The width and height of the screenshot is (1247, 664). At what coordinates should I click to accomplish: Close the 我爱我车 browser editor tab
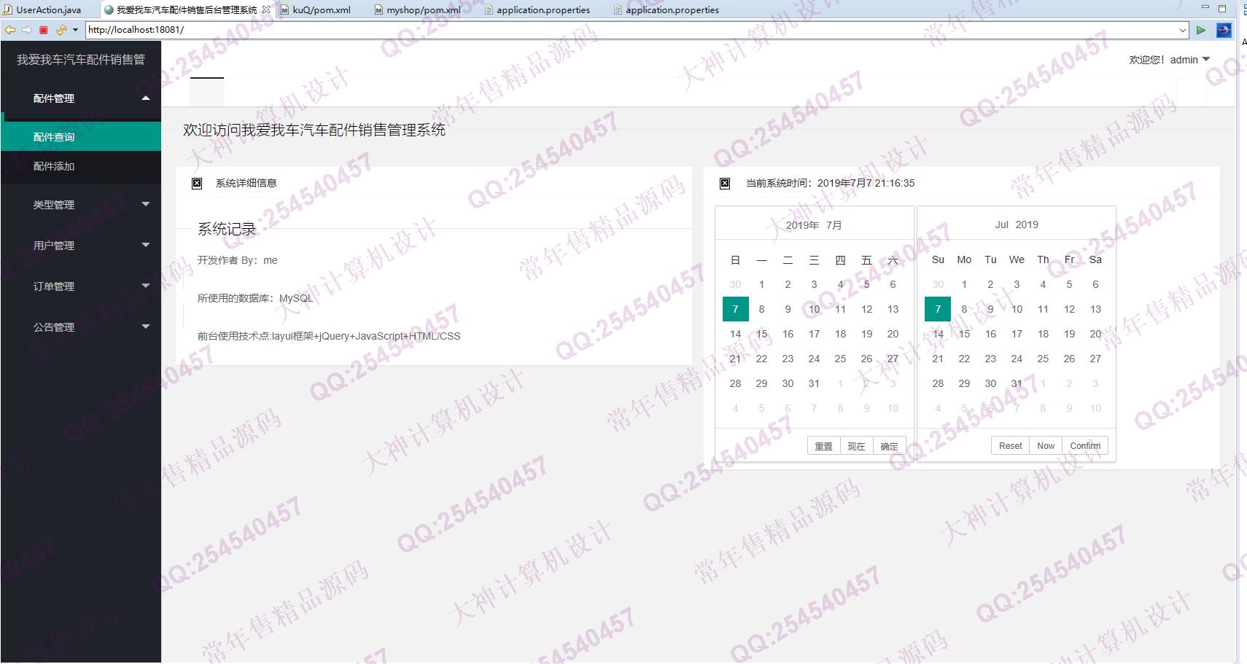coord(266,9)
